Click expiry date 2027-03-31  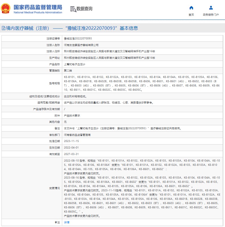pyautogui.click(x=71, y=154)
